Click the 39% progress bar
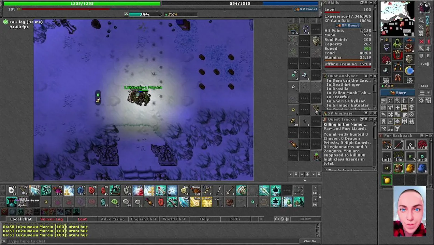This screenshot has width=434, height=245. pos(145,15)
